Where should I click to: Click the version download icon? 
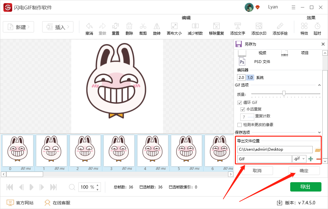tap(280, 202)
